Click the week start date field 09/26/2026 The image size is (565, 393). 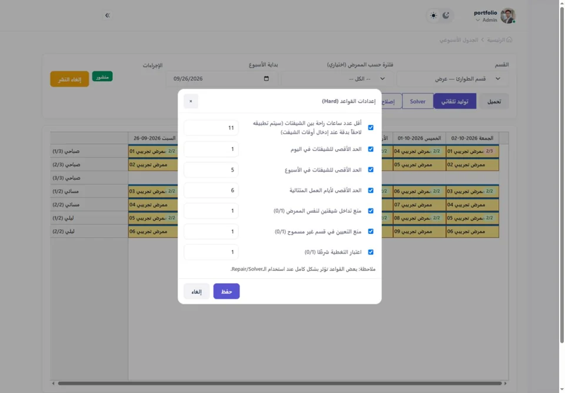(x=222, y=79)
